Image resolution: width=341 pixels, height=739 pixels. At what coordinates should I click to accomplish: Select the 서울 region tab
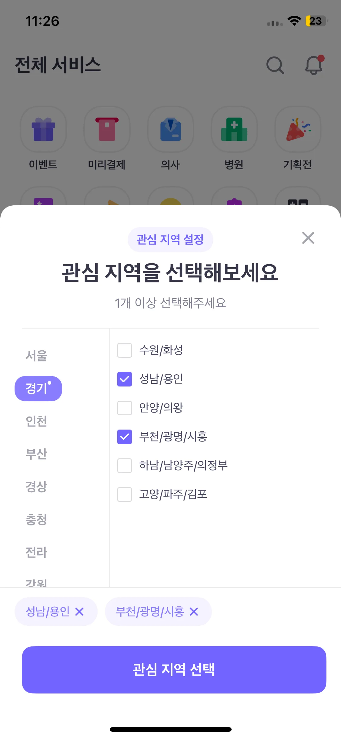coord(36,356)
